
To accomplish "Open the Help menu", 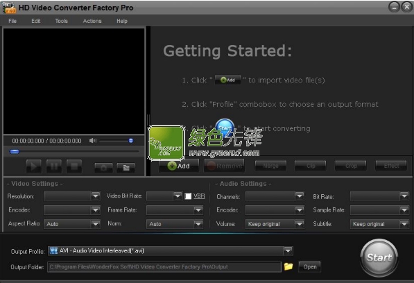I will click(122, 21).
